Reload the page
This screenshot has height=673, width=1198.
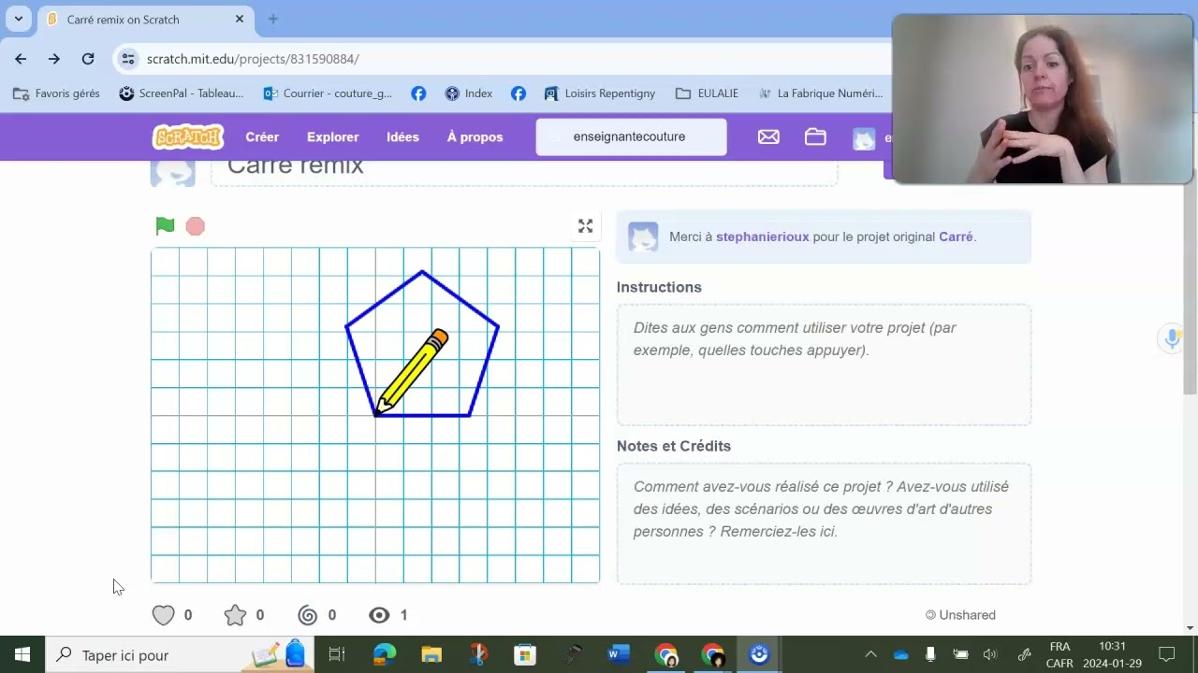point(88,59)
